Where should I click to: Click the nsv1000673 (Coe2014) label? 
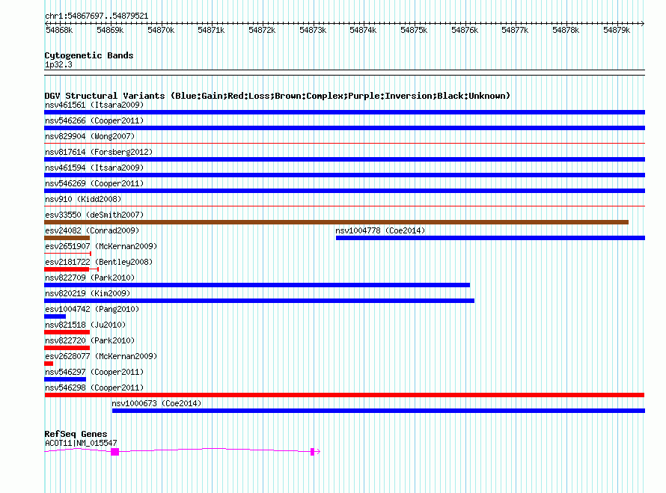(x=156, y=403)
